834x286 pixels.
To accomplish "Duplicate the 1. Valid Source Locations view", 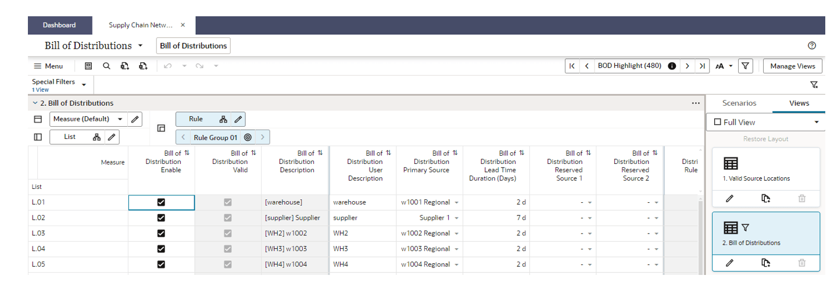I will (766, 198).
